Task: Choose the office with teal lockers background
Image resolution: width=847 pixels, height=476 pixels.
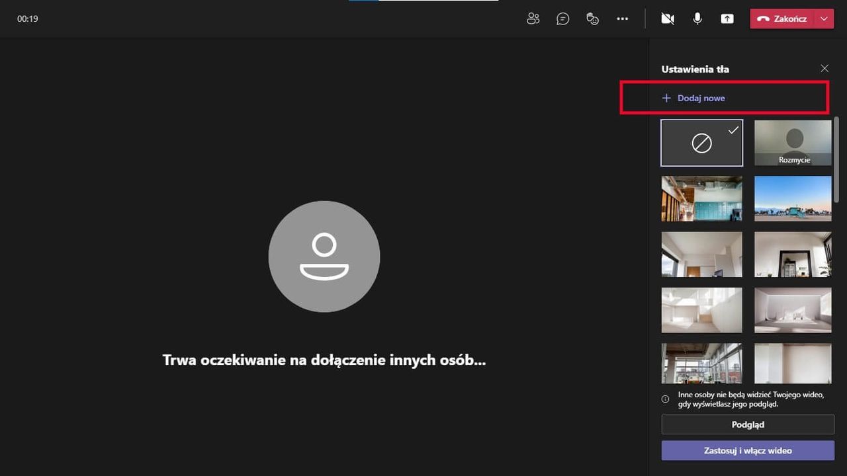Action: [x=702, y=198]
